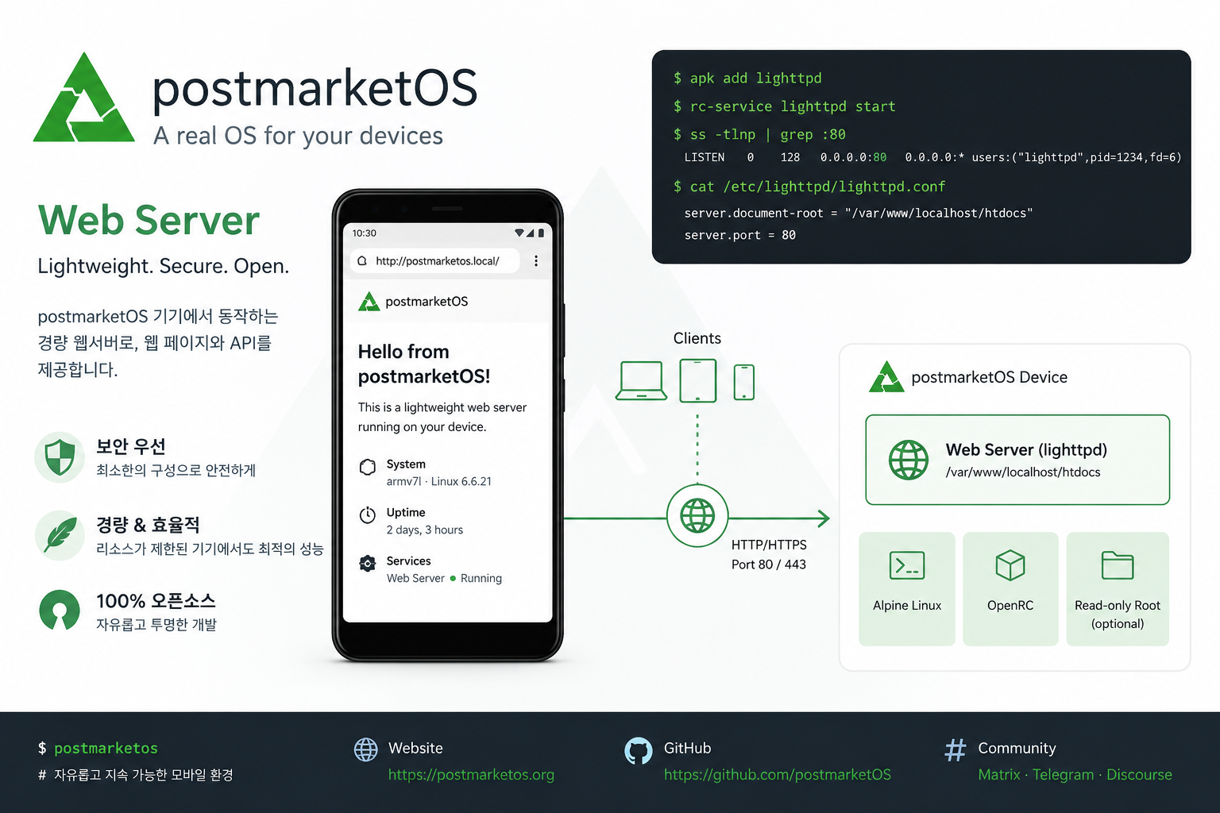Click the smartphone client icon

(x=744, y=383)
